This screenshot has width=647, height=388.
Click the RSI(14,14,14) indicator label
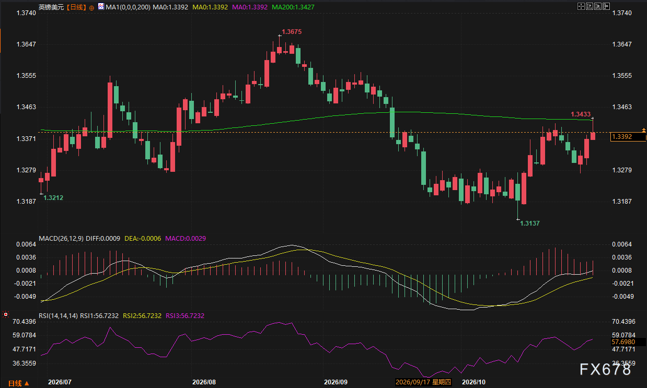tap(59, 316)
